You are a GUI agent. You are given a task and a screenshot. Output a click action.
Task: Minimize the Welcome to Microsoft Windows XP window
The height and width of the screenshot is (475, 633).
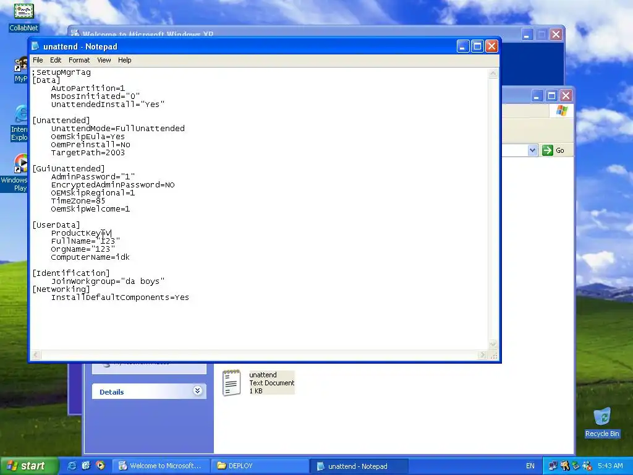click(x=527, y=35)
